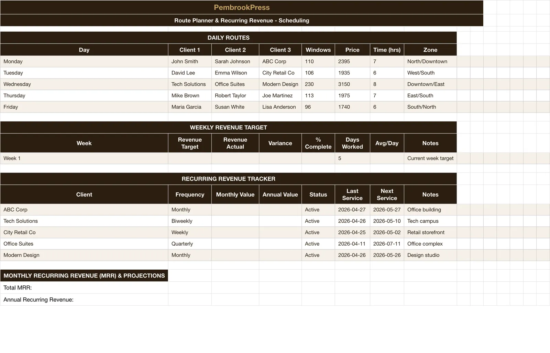This screenshot has height=353, width=550.
Task: Click the % Complete column header
Action: 318,143
